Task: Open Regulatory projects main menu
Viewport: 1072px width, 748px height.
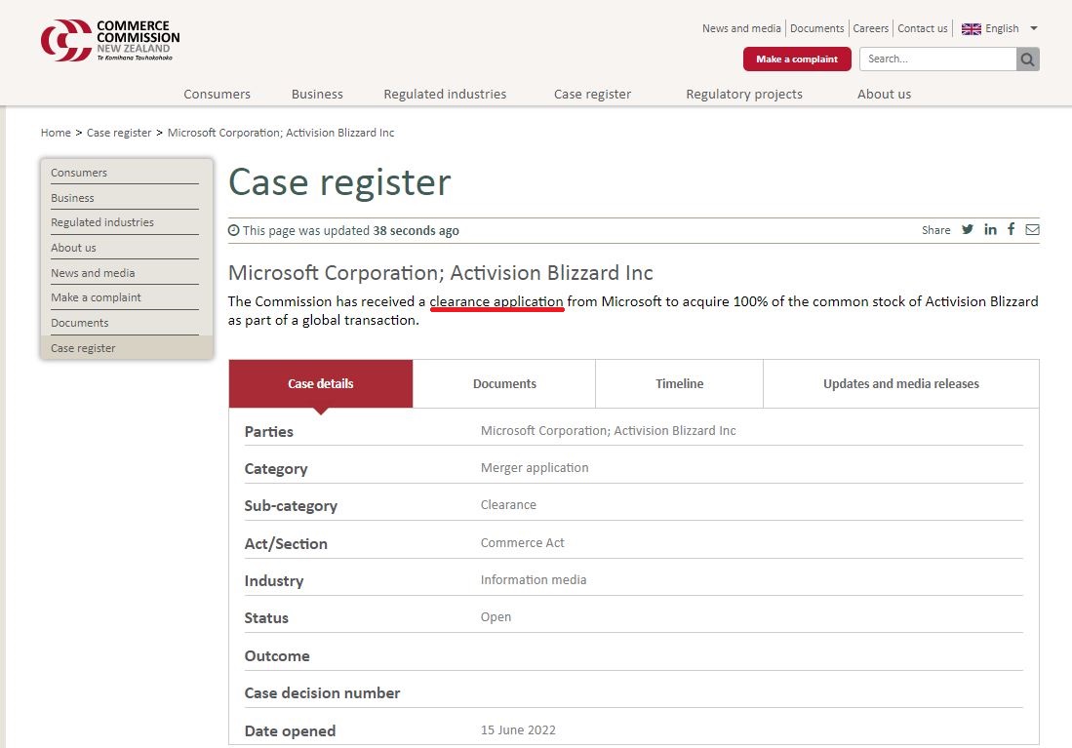Action: [x=744, y=95]
